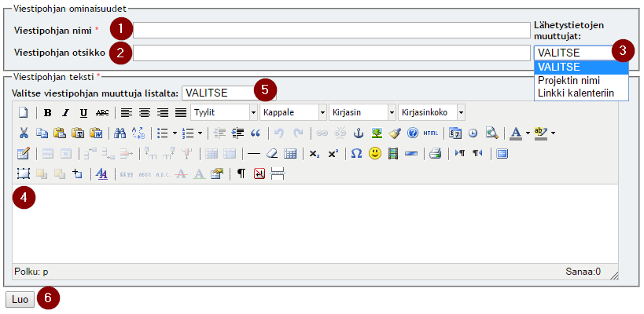Click the Cut scissors icon
Viewport: 644px width, 314px height.
tap(24, 133)
